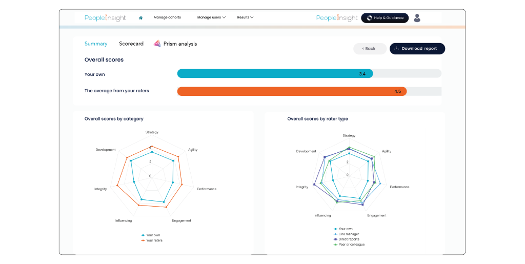Toggle 'Peer or colleague' legend entry
Viewport: 525px width, 264px height.
[x=349, y=244]
